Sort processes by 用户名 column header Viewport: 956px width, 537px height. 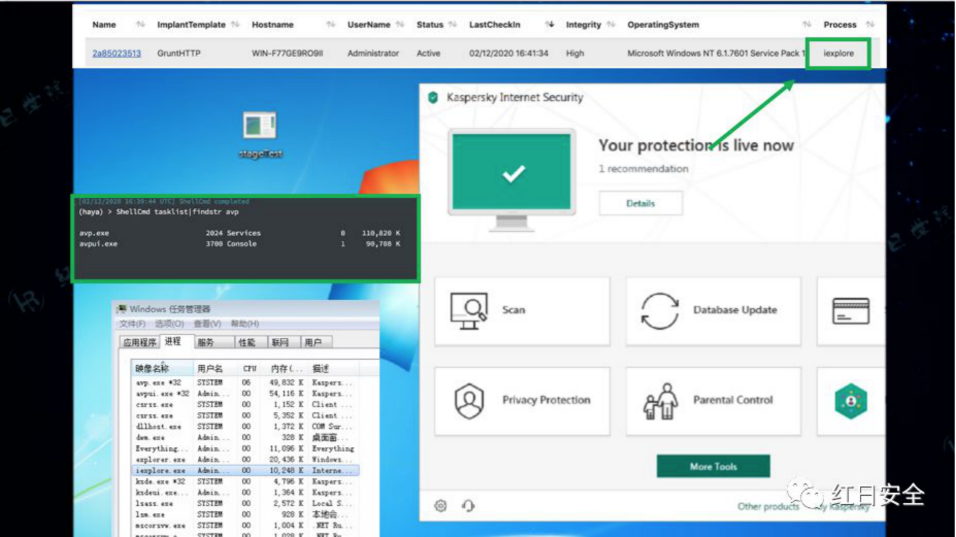(x=216, y=369)
